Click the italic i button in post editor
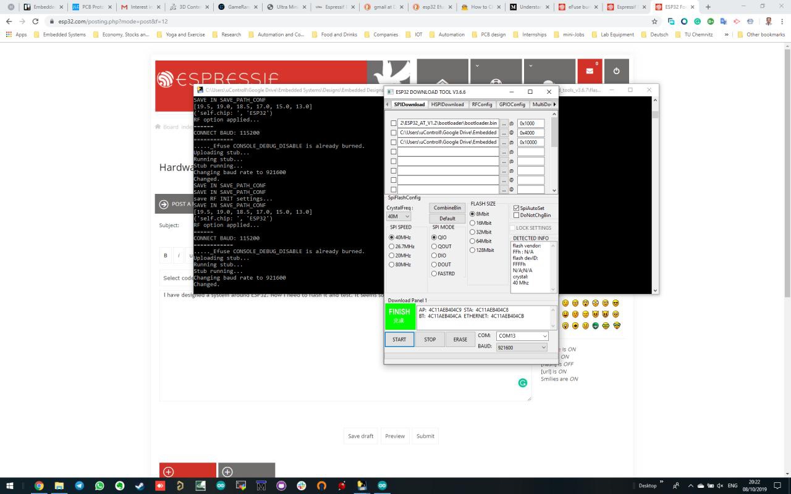This screenshot has width=791, height=494. (179, 255)
